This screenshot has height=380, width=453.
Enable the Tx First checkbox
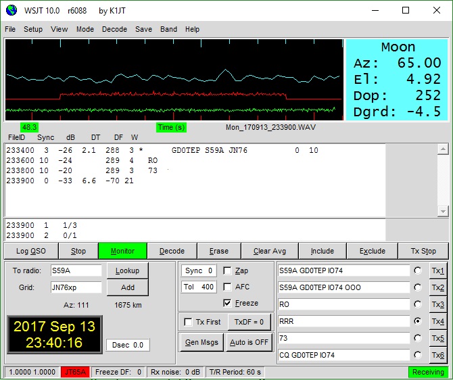click(189, 322)
